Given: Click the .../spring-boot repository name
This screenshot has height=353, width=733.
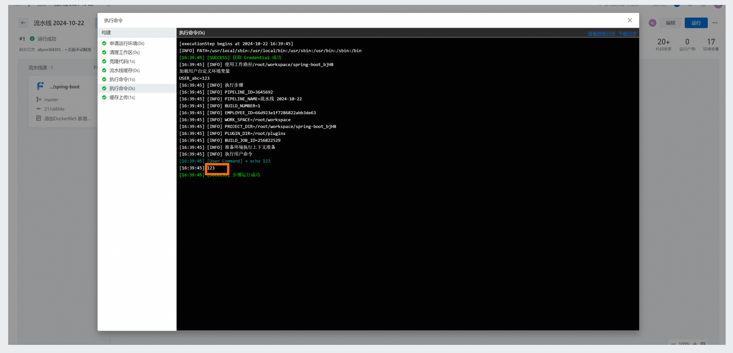Looking at the screenshot, I should point(64,87).
